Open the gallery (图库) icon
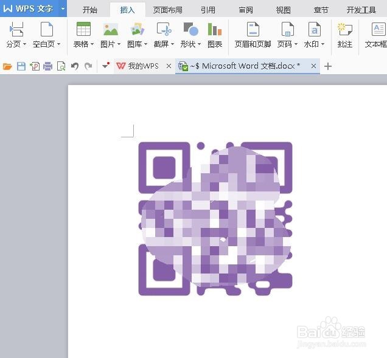The image size is (387, 358). pos(138,29)
